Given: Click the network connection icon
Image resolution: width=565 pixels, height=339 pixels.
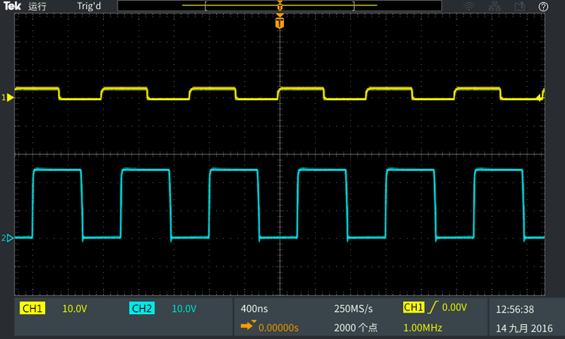Looking at the screenshot, I should (x=494, y=6).
